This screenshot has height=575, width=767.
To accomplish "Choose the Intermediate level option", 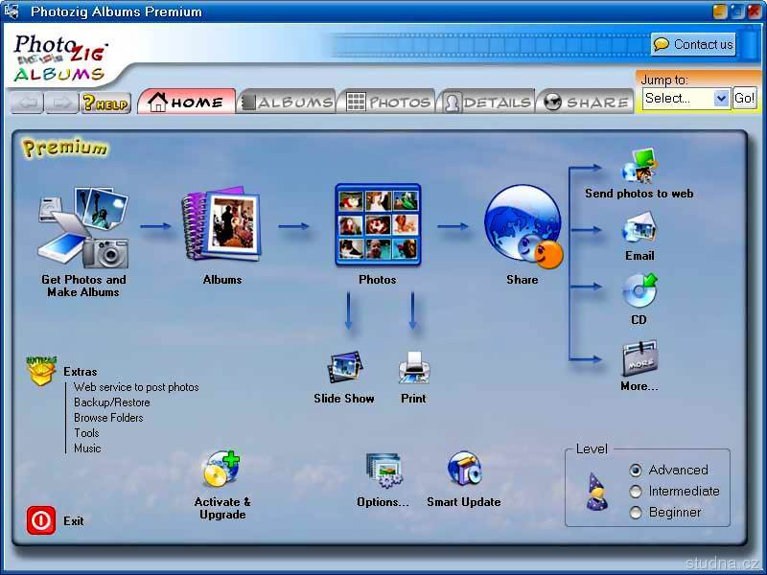I will coord(636,492).
